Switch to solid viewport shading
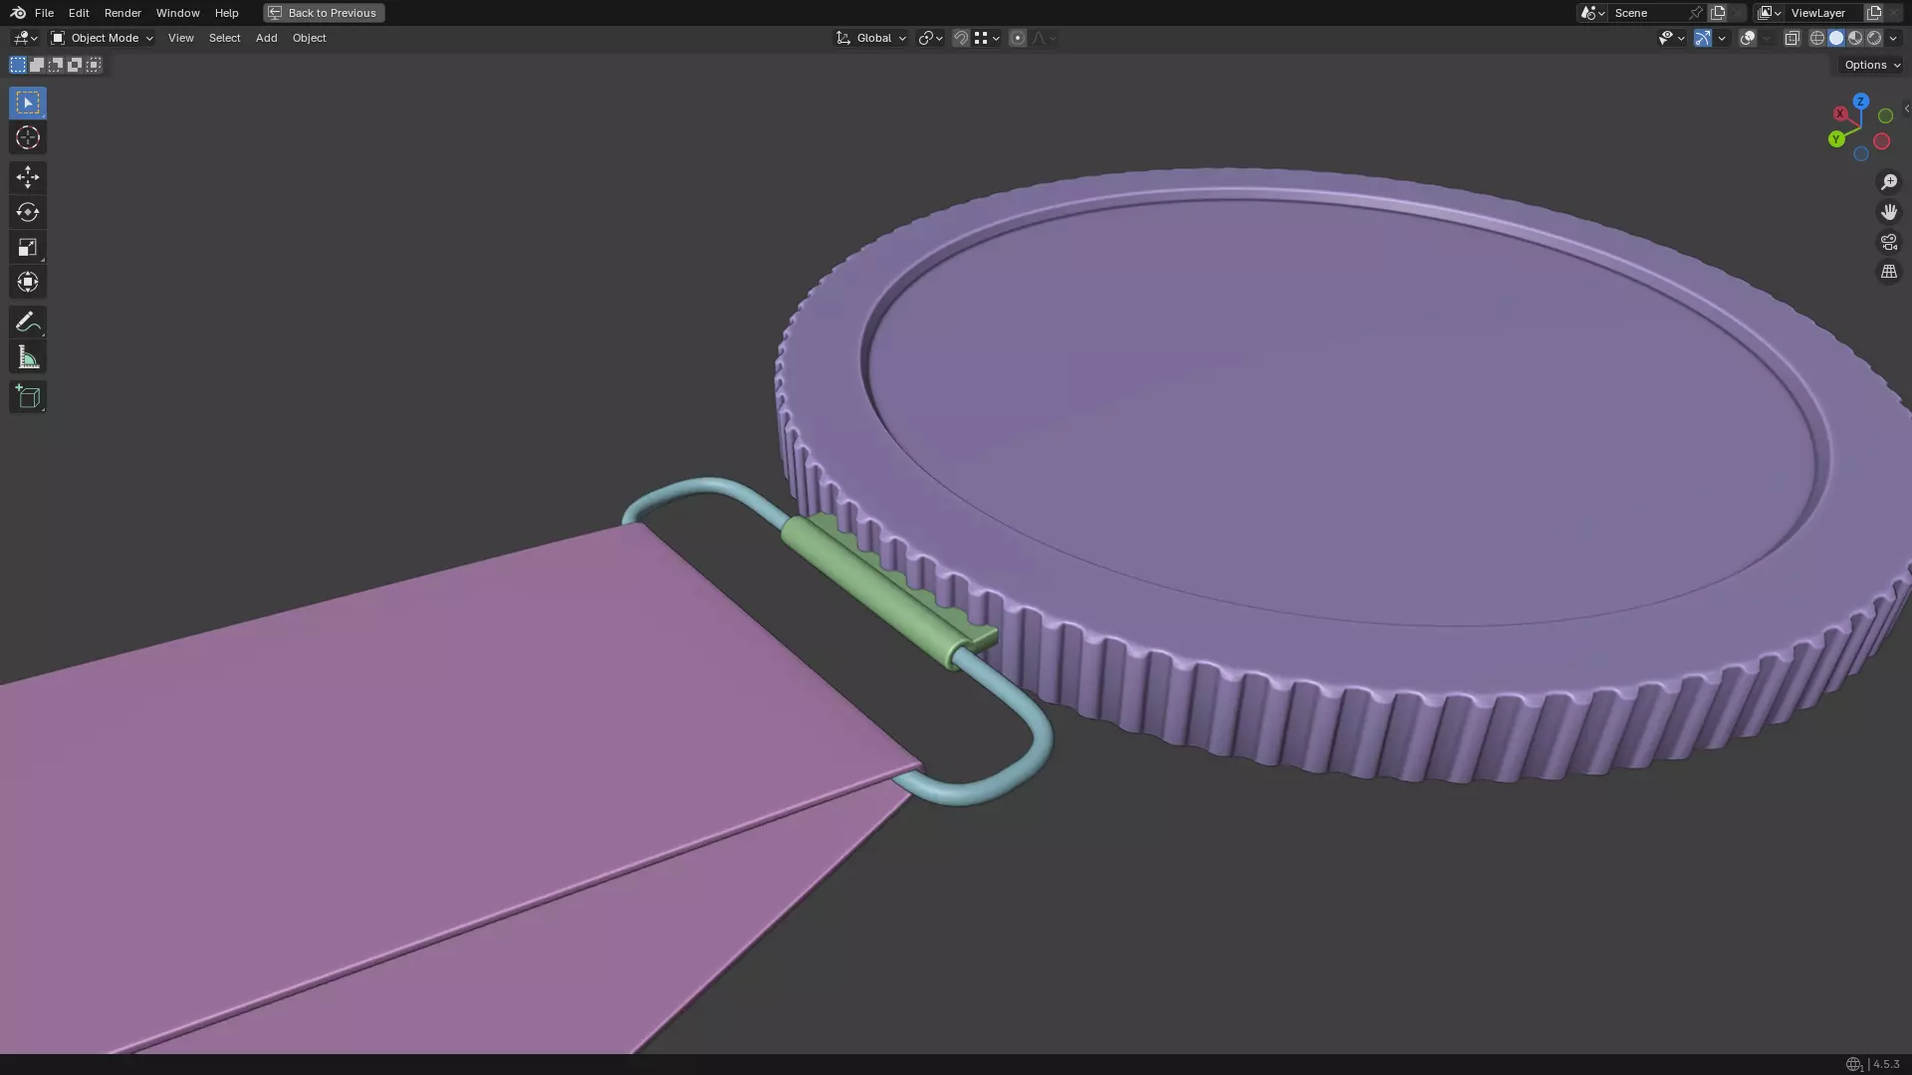 point(1835,38)
